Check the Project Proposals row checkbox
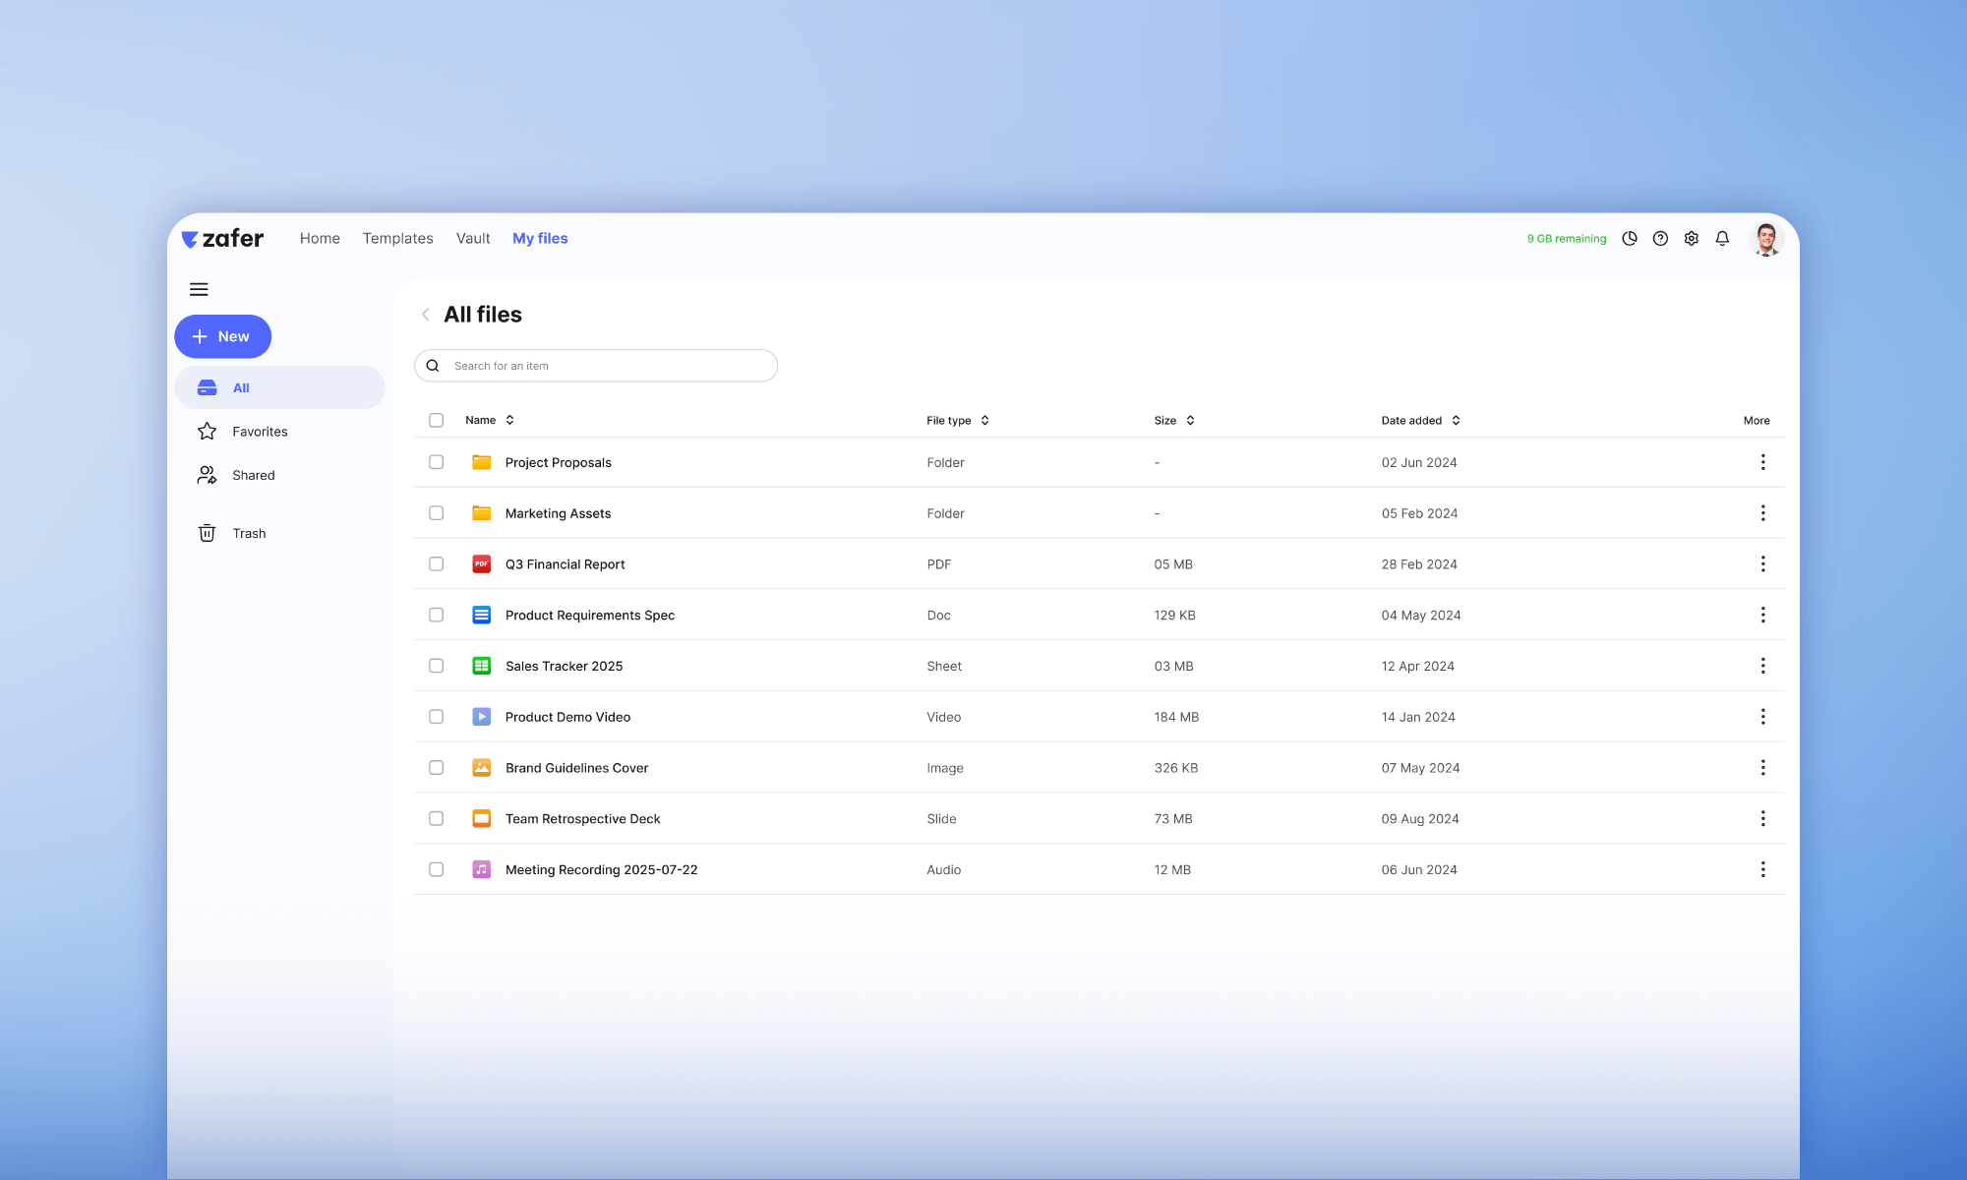The width and height of the screenshot is (1967, 1180). pyautogui.click(x=436, y=462)
